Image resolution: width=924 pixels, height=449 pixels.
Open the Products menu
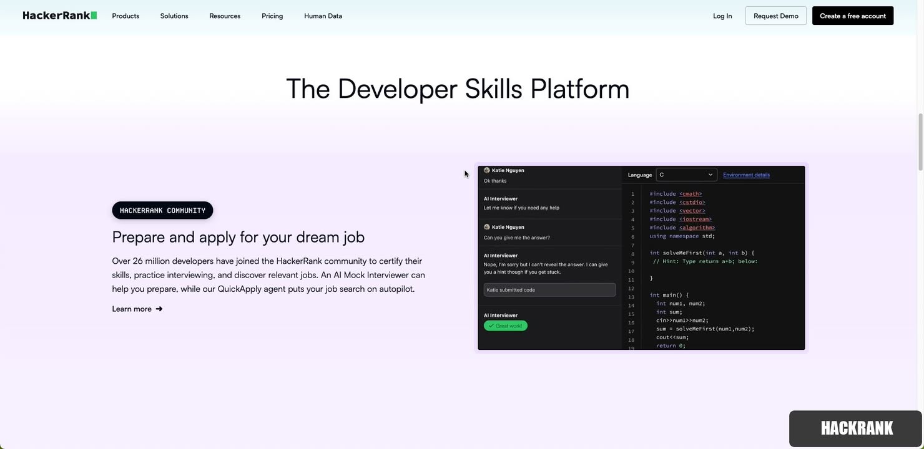pyautogui.click(x=125, y=16)
